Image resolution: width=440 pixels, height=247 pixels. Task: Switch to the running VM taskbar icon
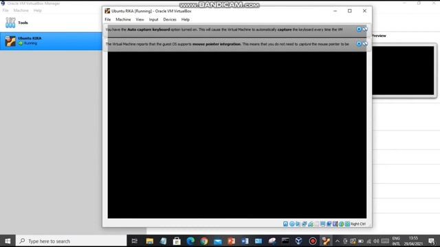326,241
